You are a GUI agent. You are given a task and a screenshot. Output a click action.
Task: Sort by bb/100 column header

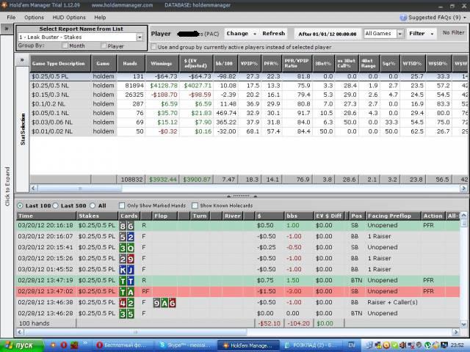(x=225, y=64)
